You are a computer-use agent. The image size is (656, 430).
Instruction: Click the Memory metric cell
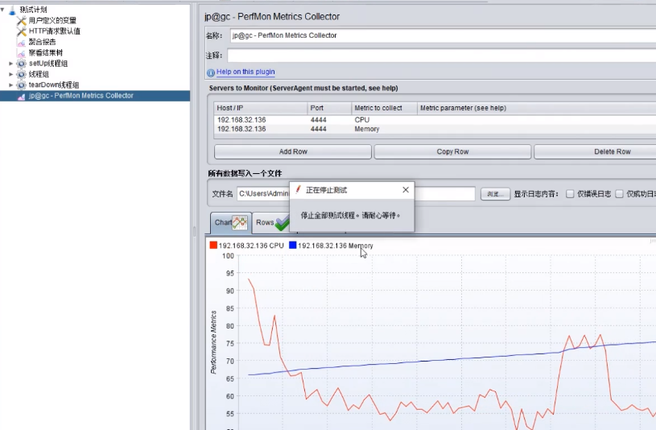point(384,129)
